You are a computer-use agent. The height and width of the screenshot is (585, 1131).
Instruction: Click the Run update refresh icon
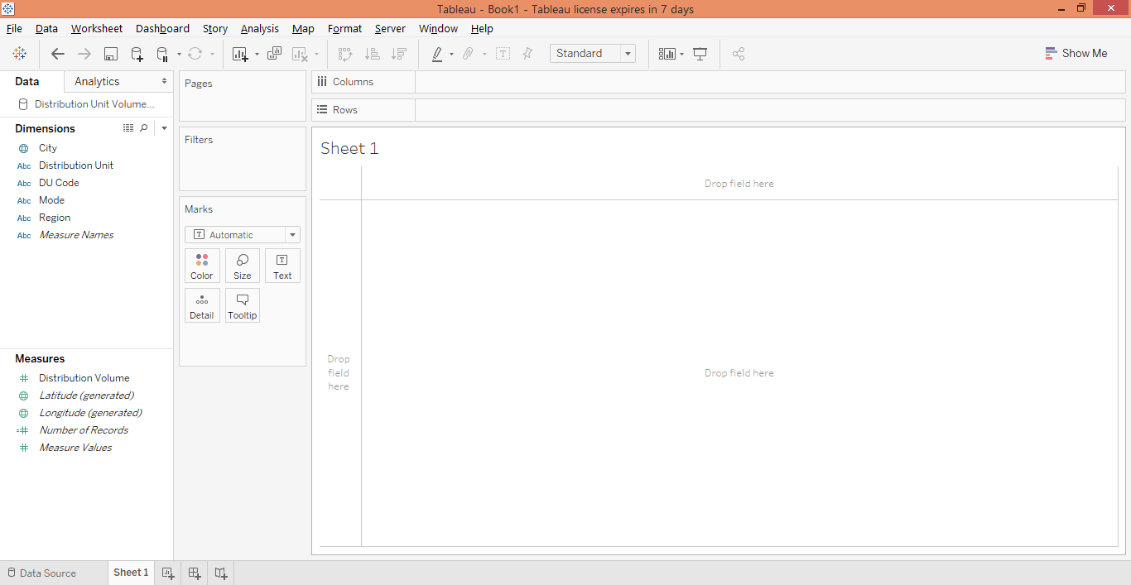(195, 54)
